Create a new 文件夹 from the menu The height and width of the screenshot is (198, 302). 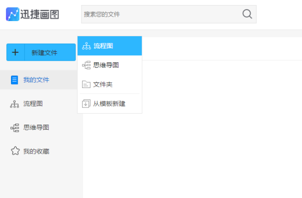[x=110, y=84]
